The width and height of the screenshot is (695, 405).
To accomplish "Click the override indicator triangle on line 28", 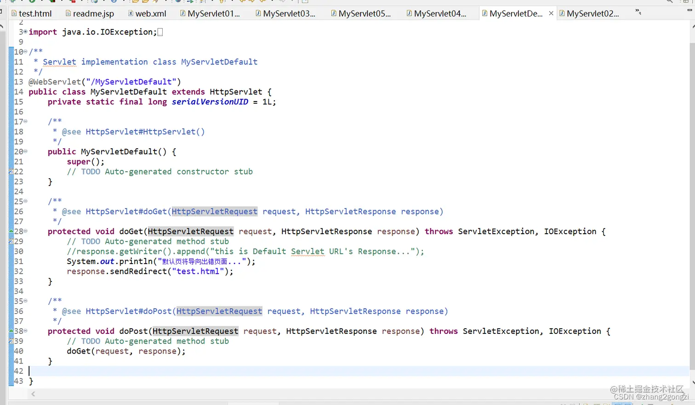I will coord(11,231).
